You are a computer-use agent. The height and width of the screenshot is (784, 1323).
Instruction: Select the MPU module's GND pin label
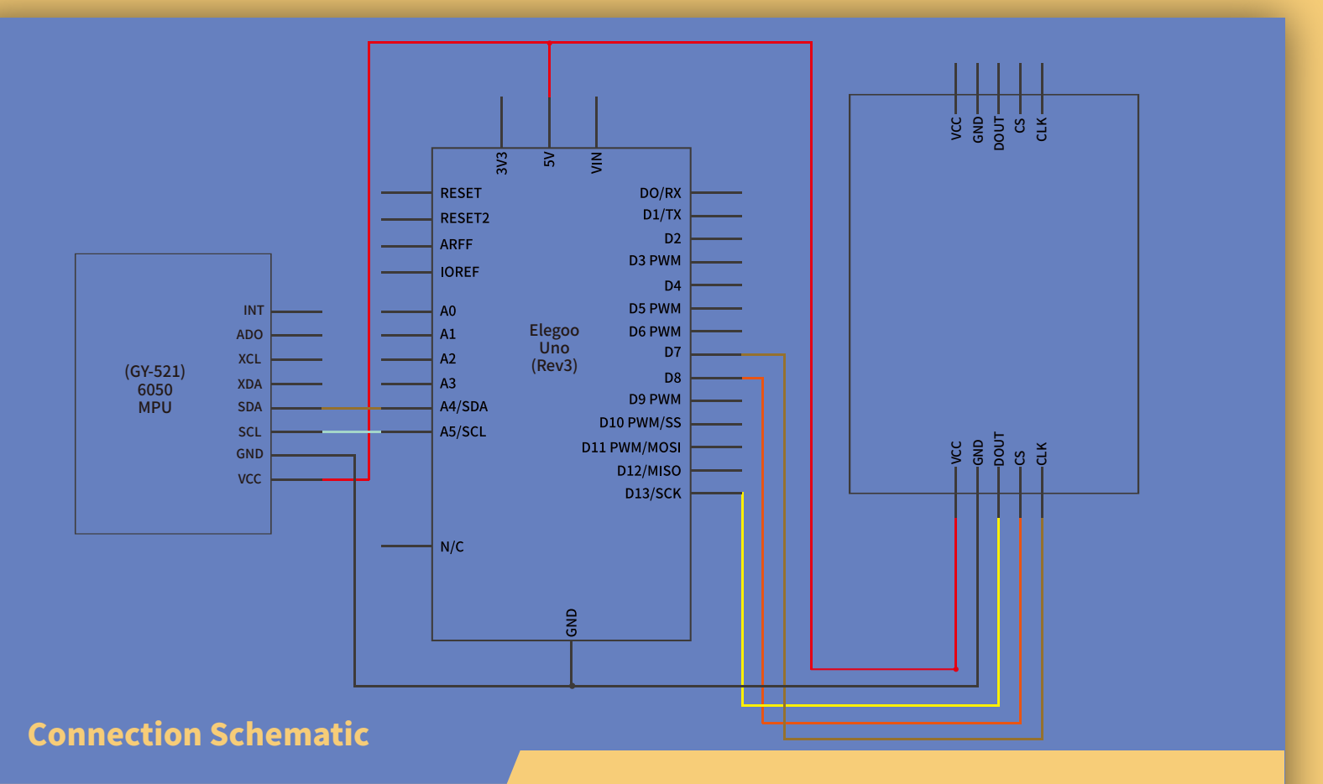[x=249, y=454]
